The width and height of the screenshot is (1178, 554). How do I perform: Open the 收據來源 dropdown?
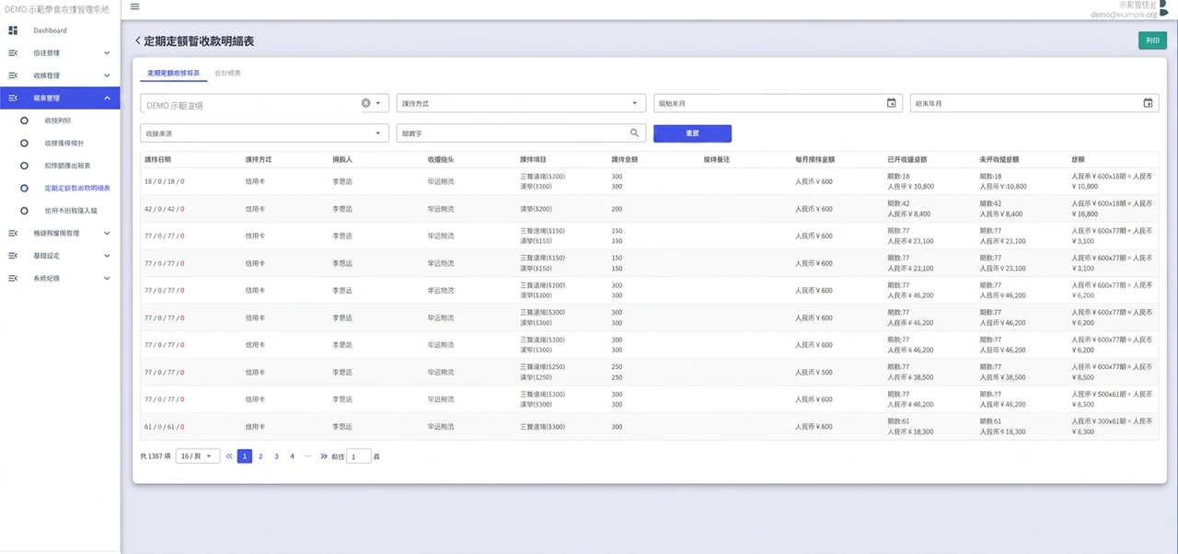tap(265, 133)
